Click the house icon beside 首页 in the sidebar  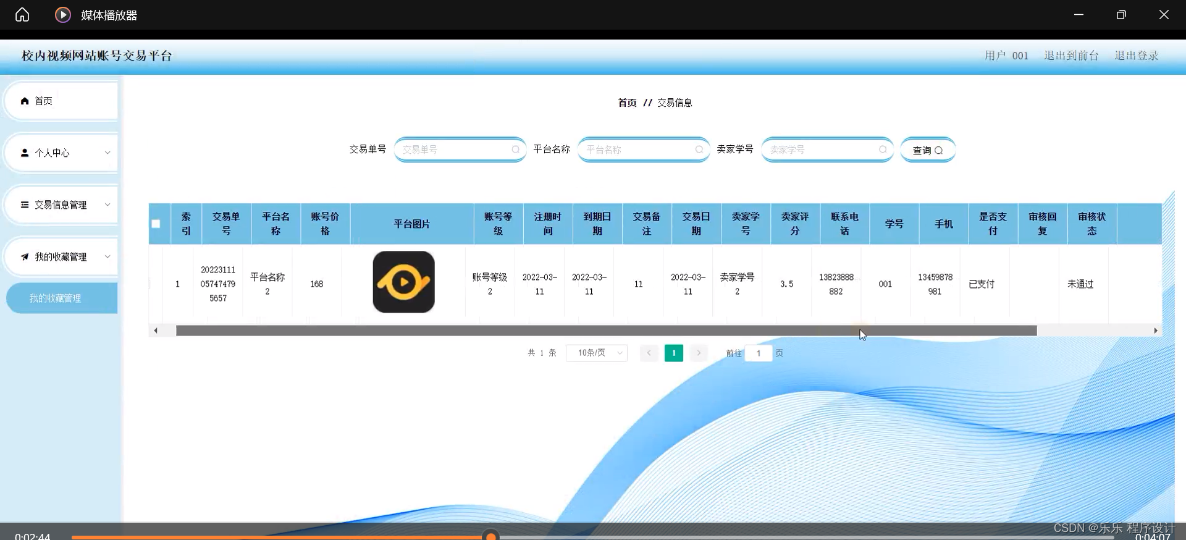[x=25, y=101]
